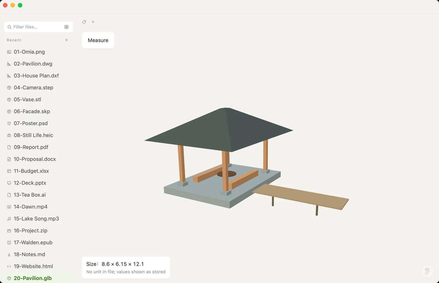Click the drafting icon beside 02-Pavilion.dwg

point(9,64)
